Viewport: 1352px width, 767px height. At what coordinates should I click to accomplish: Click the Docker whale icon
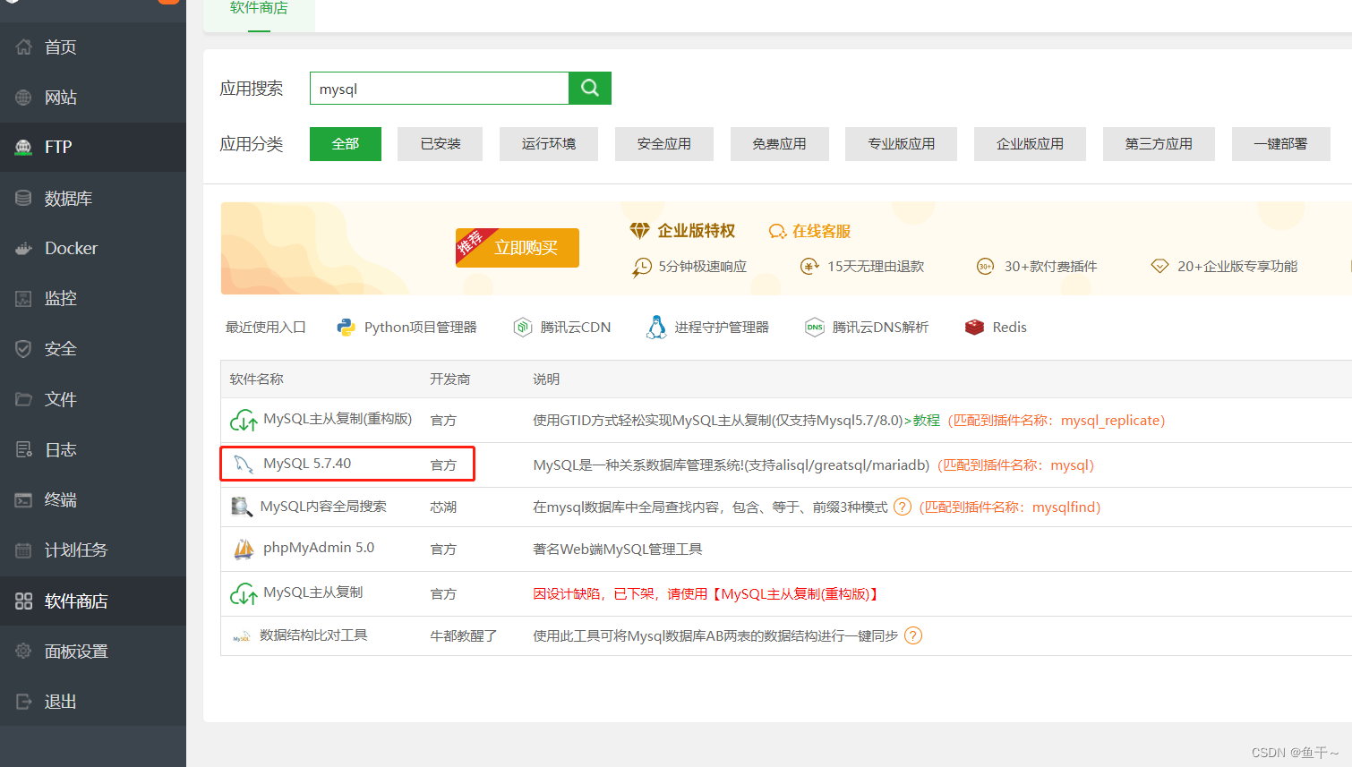[x=23, y=248]
